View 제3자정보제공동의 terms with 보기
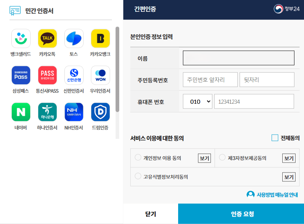Image resolution: width=304 pixels, height=224 pixels. click(289, 158)
